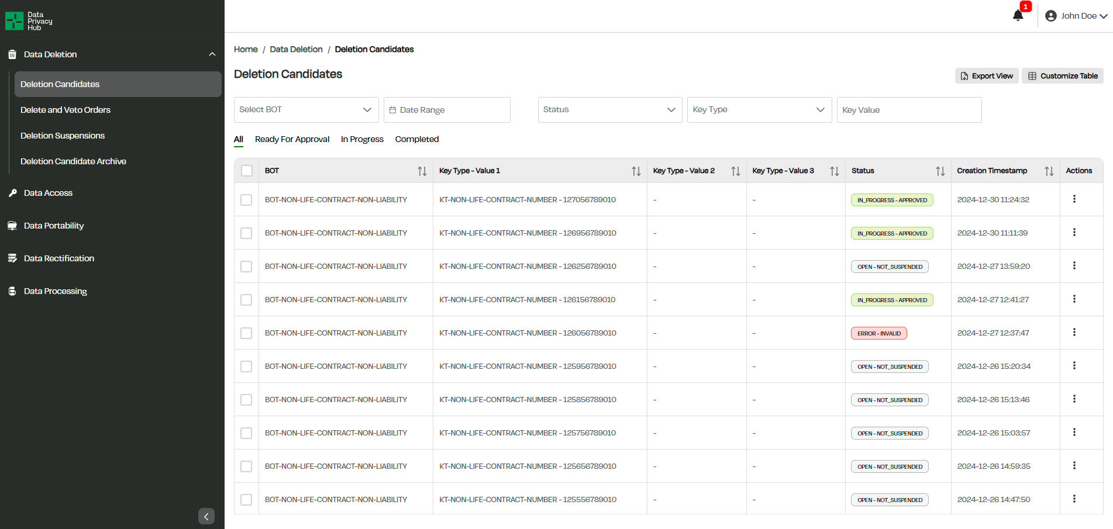
Task: Open actions menu for the ERROR - INVALID row
Action: tap(1074, 333)
